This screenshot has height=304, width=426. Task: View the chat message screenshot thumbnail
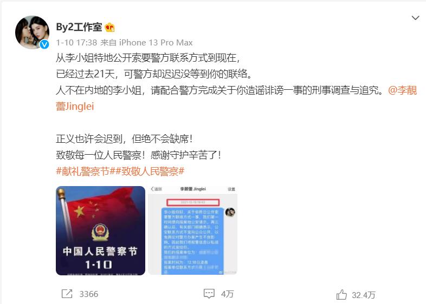coord(193,230)
